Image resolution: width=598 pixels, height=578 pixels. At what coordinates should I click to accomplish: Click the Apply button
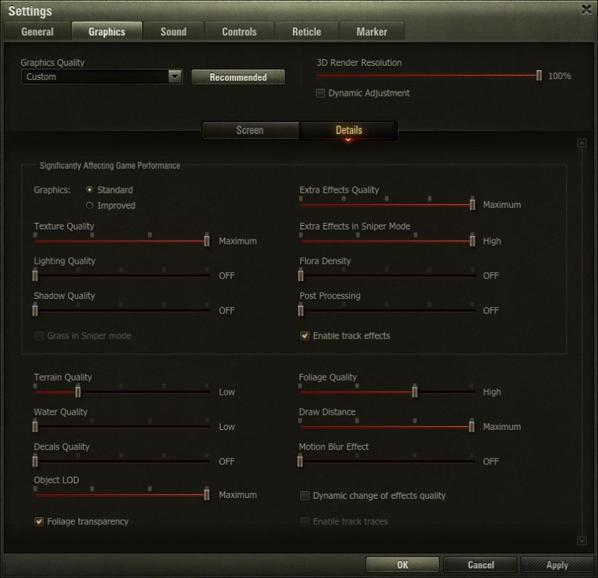(557, 565)
